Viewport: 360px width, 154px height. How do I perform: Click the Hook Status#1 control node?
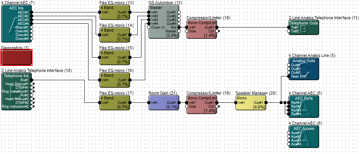[x=32, y=84]
